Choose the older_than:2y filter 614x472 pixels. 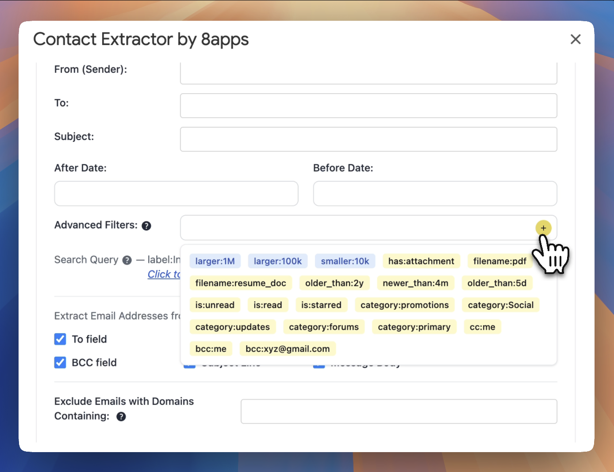(334, 283)
